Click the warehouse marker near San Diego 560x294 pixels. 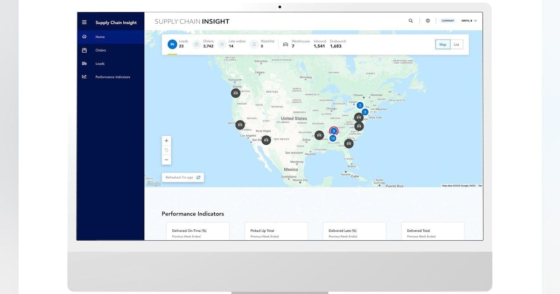point(266,140)
